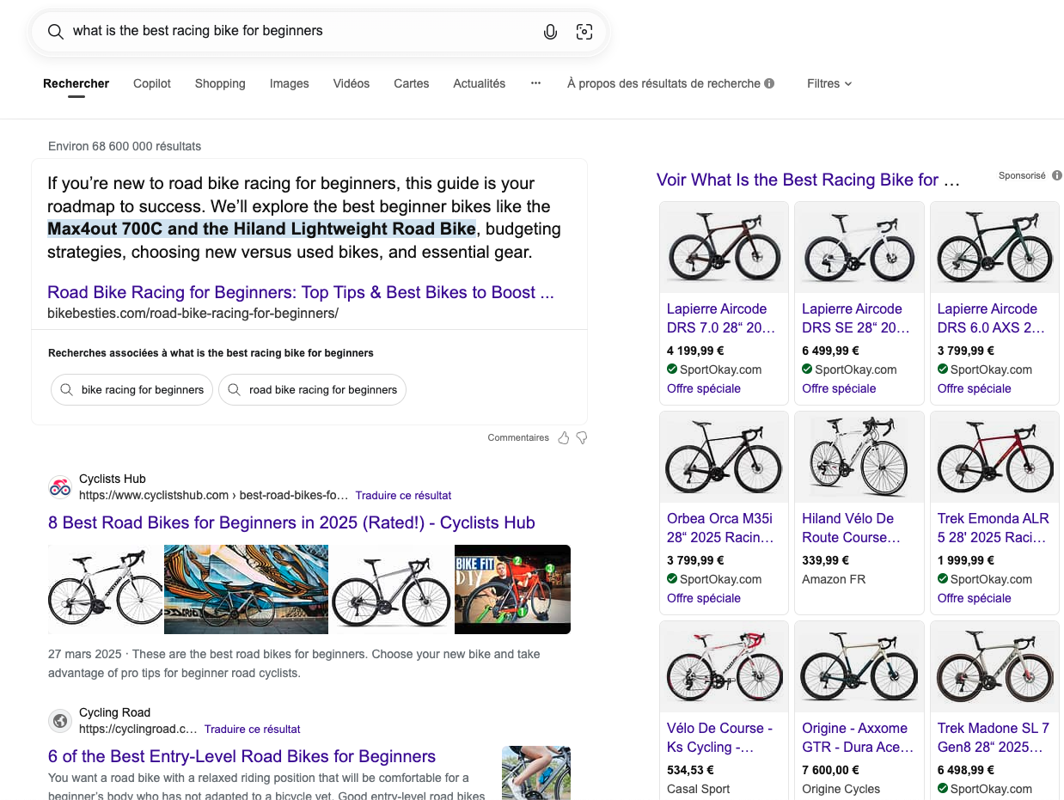
Task: Select 'road bike racing for beginners' related search
Action: coord(312,389)
